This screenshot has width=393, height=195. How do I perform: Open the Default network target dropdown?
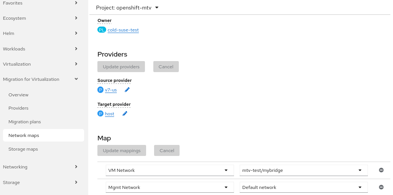pos(304,187)
